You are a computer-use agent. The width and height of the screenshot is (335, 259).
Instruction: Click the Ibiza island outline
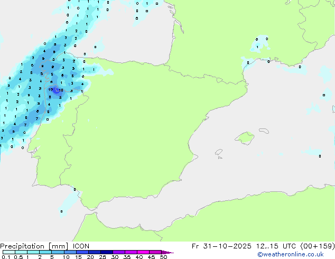pos(219,152)
